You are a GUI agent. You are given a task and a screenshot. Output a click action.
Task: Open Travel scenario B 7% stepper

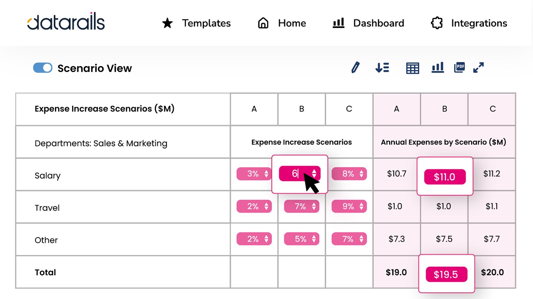[x=302, y=206]
